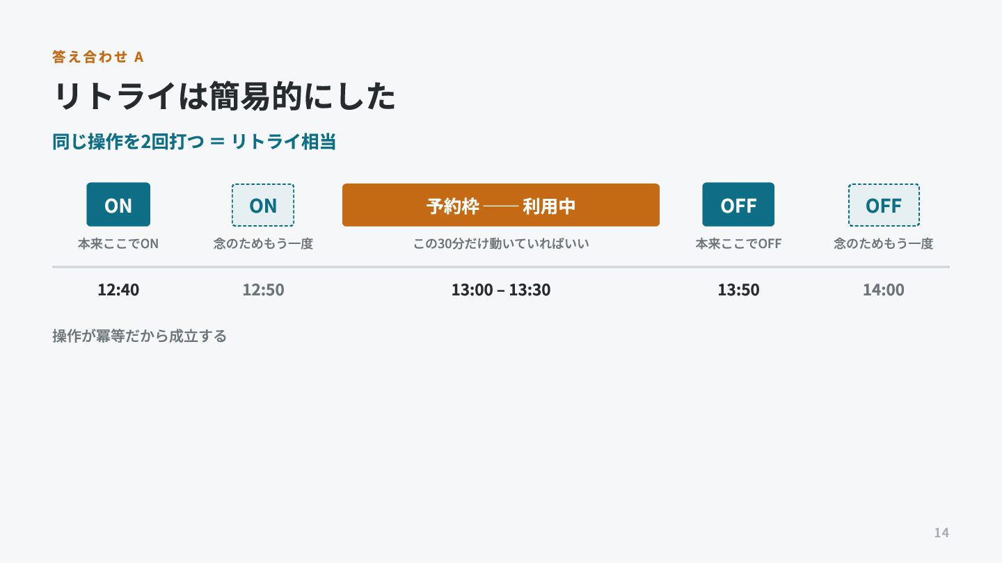Image resolution: width=1002 pixels, height=563 pixels.
Task: Click the 13:00 – 13:30 time label
Action: (x=501, y=290)
